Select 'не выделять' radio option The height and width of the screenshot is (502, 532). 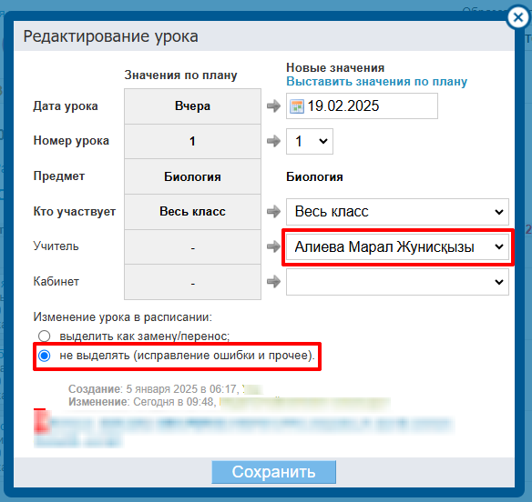(44, 356)
